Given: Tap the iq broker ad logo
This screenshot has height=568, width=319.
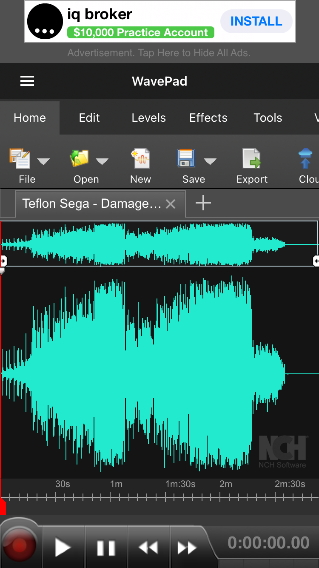Looking at the screenshot, I should pyautogui.click(x=46, y=21).
